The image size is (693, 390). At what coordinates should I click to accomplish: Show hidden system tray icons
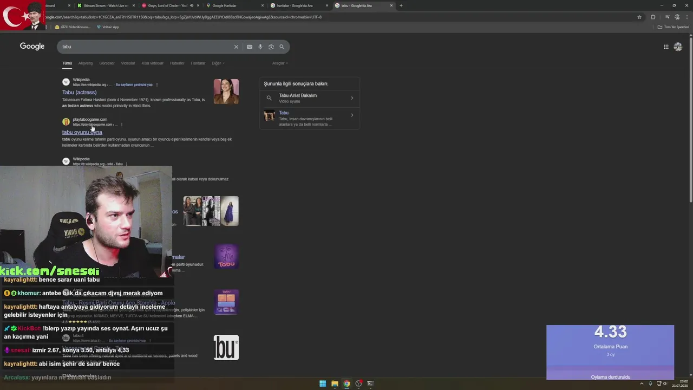coord(643,383)
